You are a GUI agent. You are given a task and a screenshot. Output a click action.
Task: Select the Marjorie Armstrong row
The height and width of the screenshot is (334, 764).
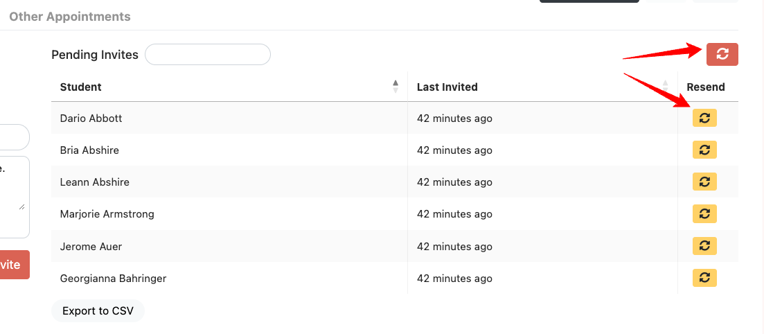point(107,214)
